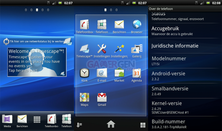The height and width of the screenshot is (131, 222).
Task: Open E-mail app
Action: pyautogui.click(x=102, y=75)
